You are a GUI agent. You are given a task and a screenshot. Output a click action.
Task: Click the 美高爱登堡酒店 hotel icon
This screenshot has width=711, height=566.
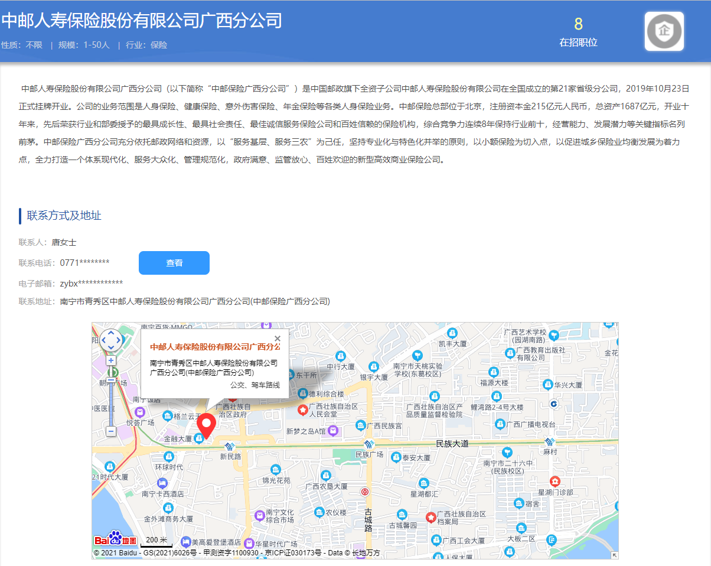click(x=186, y=542)
